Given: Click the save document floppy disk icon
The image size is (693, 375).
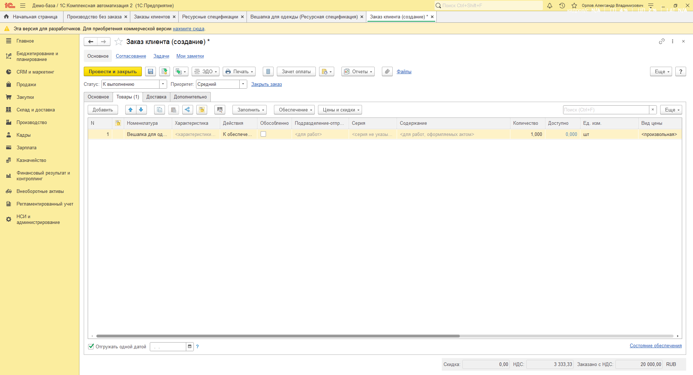Looking at the screenshot, I should tap(151, 71).
